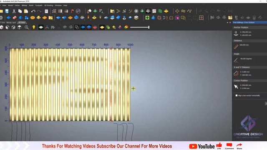Click the yellow folder library icon

pyautogui.click(x=112, y=11)
